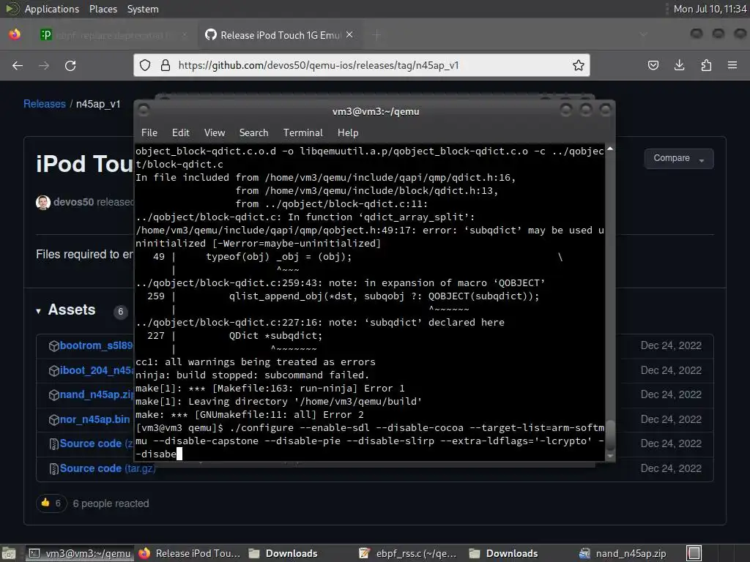This screenshot has height=562, width=750.
Task: Open nand_n45ap.zip taskbar entry
Action: (623, 553)
